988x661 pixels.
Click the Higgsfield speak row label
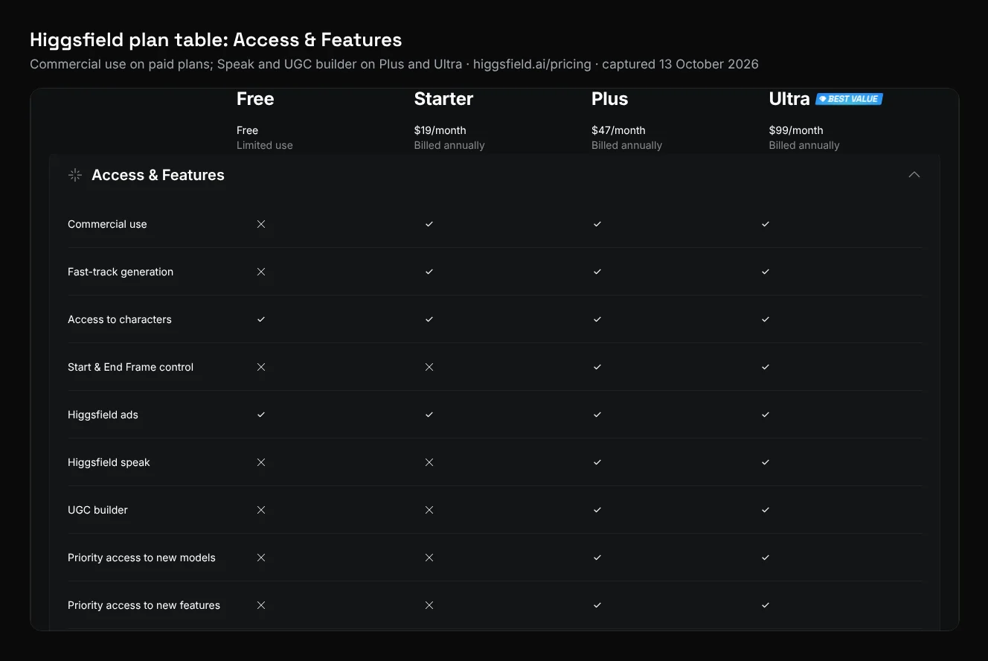point(109,462)
